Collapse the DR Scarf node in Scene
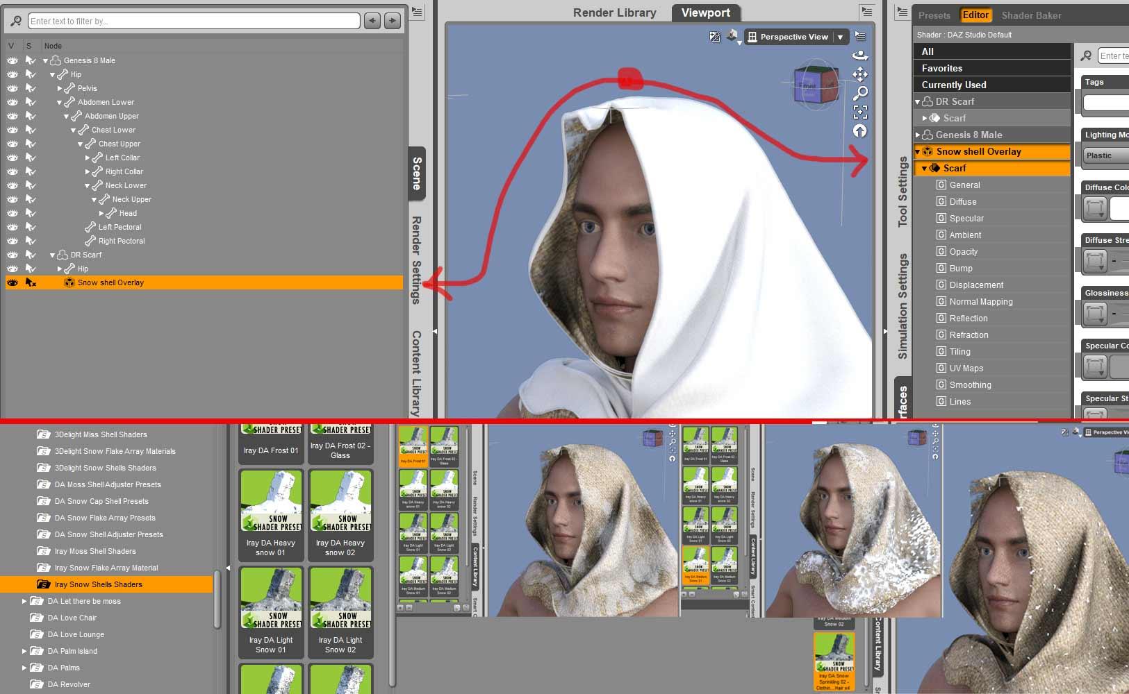The height and width of the screenshot is (694, 1129). click(53, 255)
